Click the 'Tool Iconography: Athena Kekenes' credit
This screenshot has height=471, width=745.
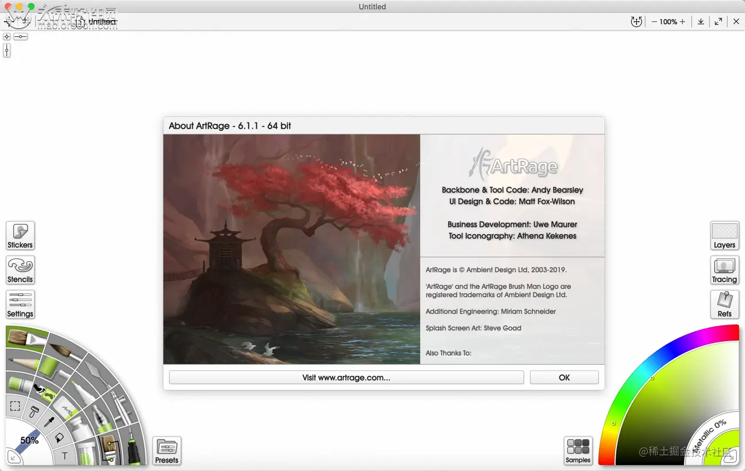coord(512,236)
